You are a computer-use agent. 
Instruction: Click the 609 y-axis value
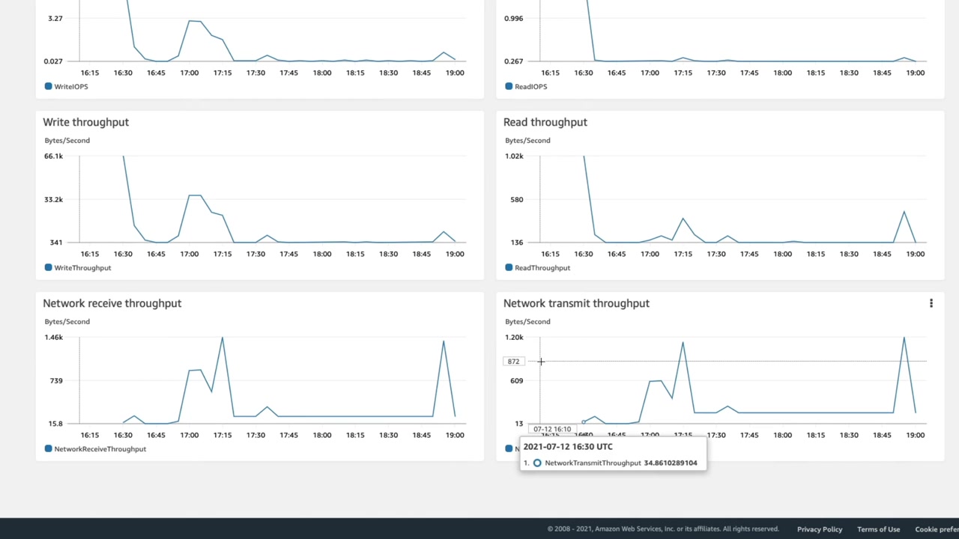(517, 381)
